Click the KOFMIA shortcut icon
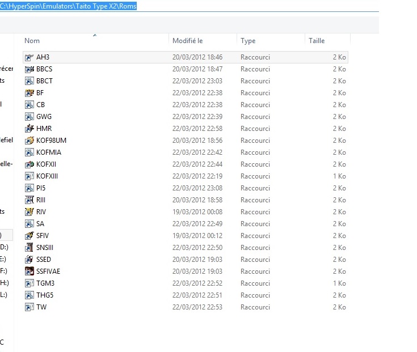The height and width of the screenshot is (352, 417). tap(30, 152)
